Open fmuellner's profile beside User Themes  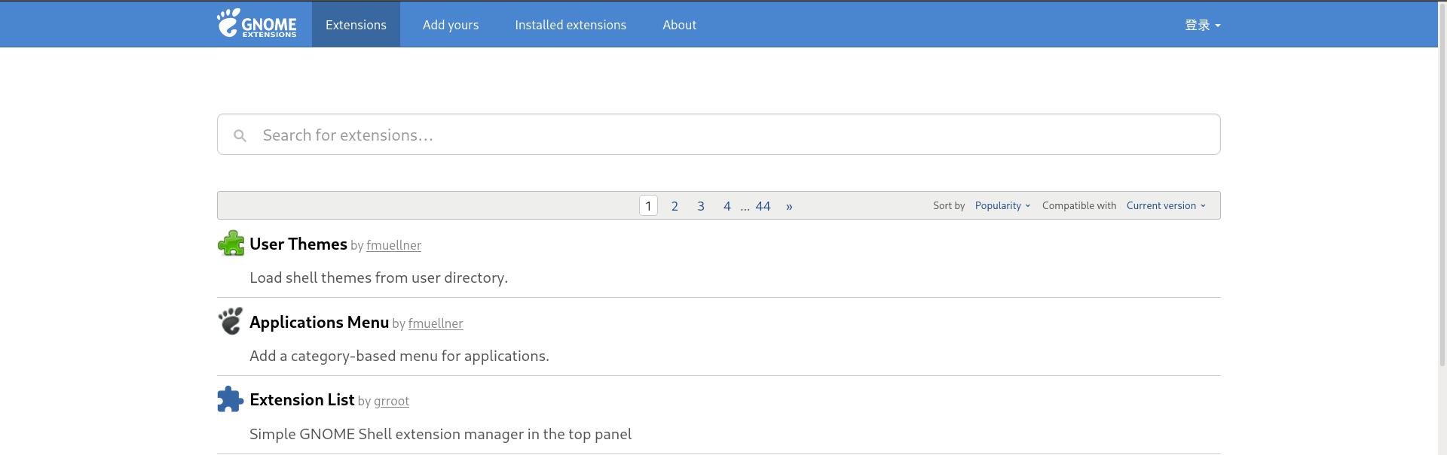[x=393, y=245]
